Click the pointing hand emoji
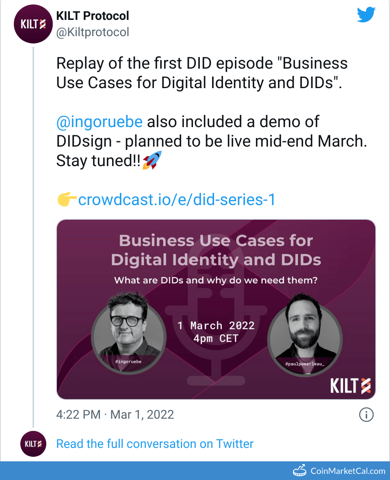390x480 pixels. point(67,200)
